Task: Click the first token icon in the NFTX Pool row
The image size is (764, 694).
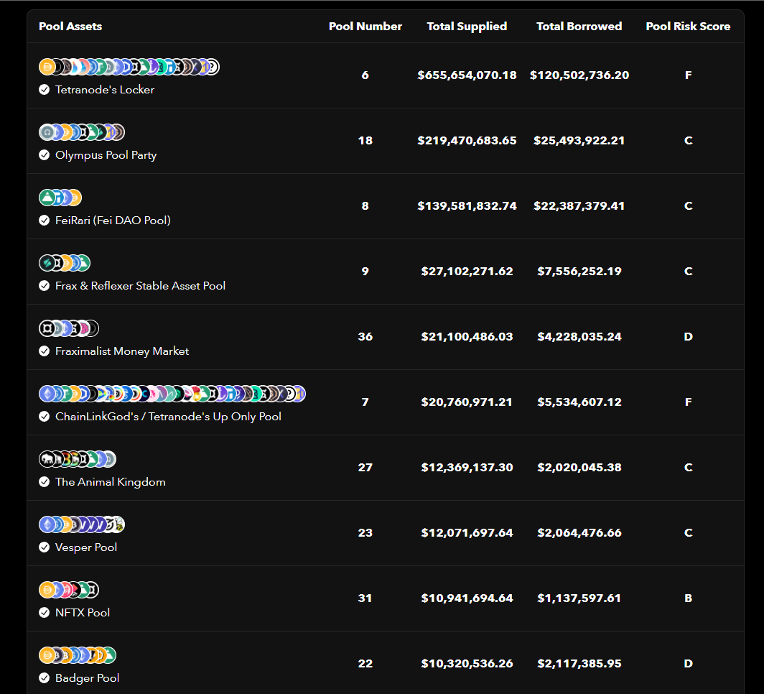Action: pos(47,590)
